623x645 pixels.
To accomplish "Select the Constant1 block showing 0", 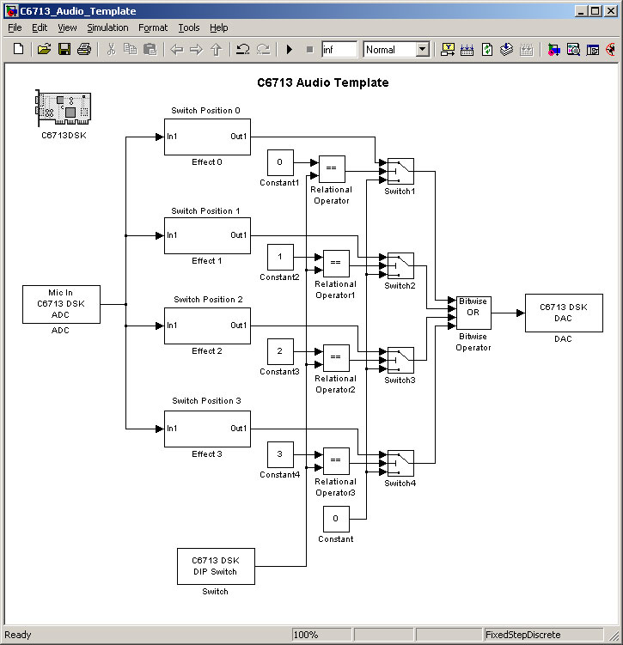I will (x=280, y=163).
